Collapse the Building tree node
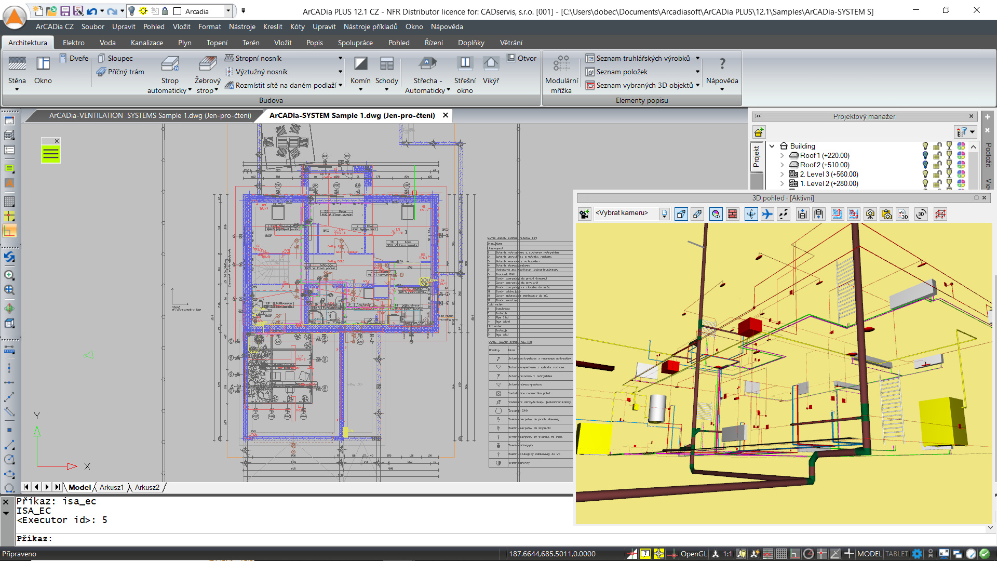This screenshot has width=997, height=561. tap(772, 146)
